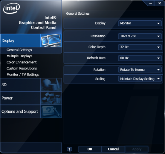The height and width of the screenshot is (154, 165).
Task: Go to Custom Resolutions
Action: click(22, 68)
